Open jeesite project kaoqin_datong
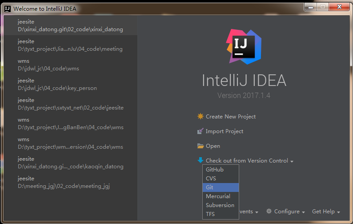The width and height of the screenshot is (353, 224). tap(70, 163)
